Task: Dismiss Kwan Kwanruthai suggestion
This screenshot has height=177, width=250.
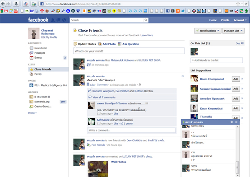Action: coord(242,108)
